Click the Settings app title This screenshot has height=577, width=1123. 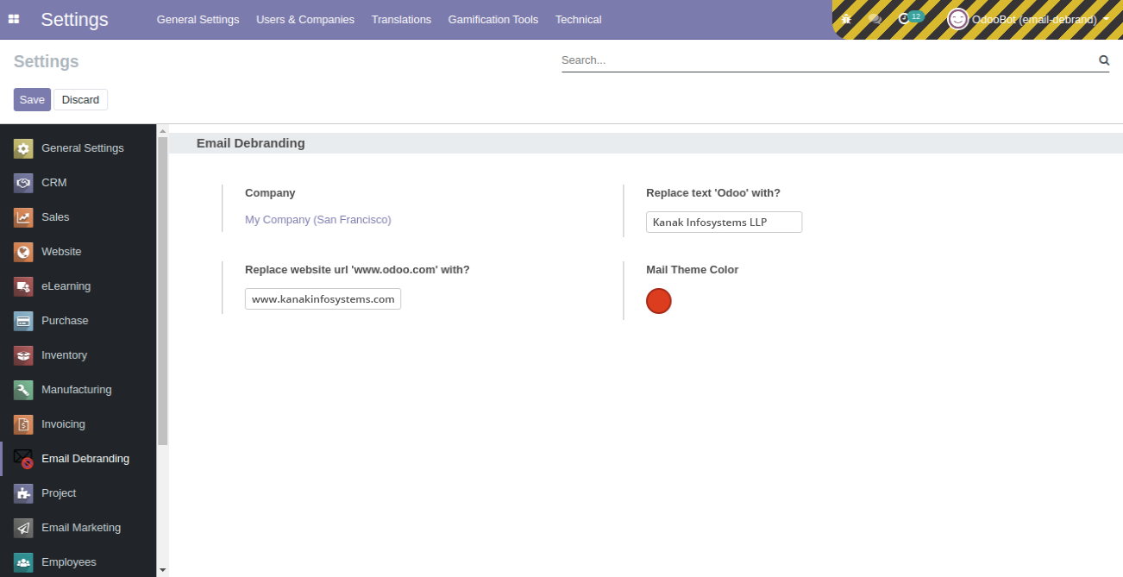coord(74,19)
